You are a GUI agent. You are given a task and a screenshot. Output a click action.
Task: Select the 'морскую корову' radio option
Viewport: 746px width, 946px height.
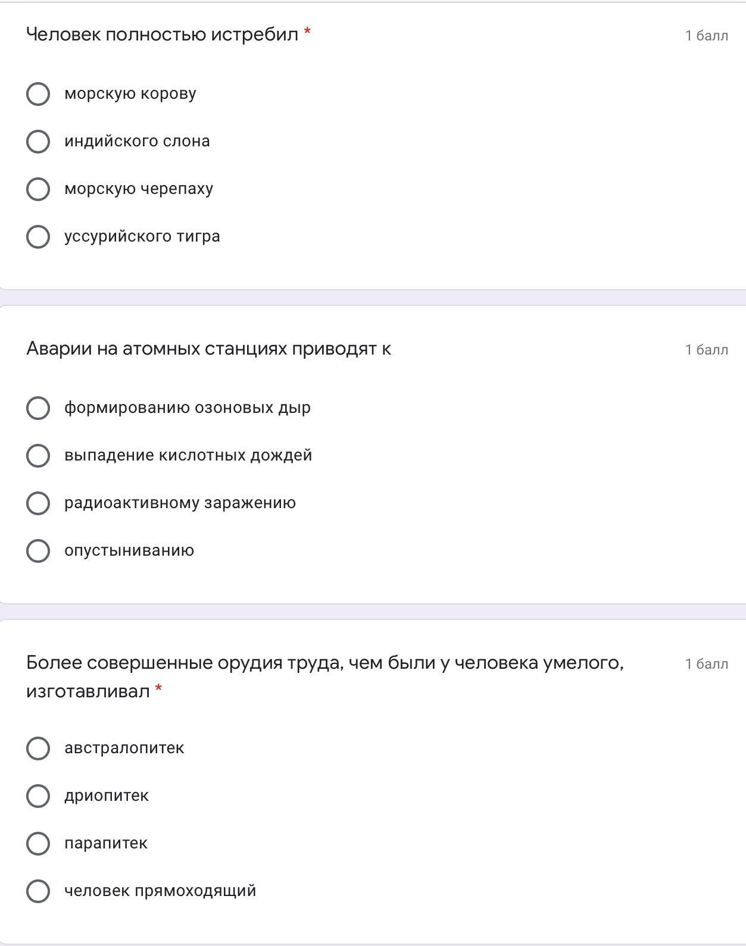point(38,94)
